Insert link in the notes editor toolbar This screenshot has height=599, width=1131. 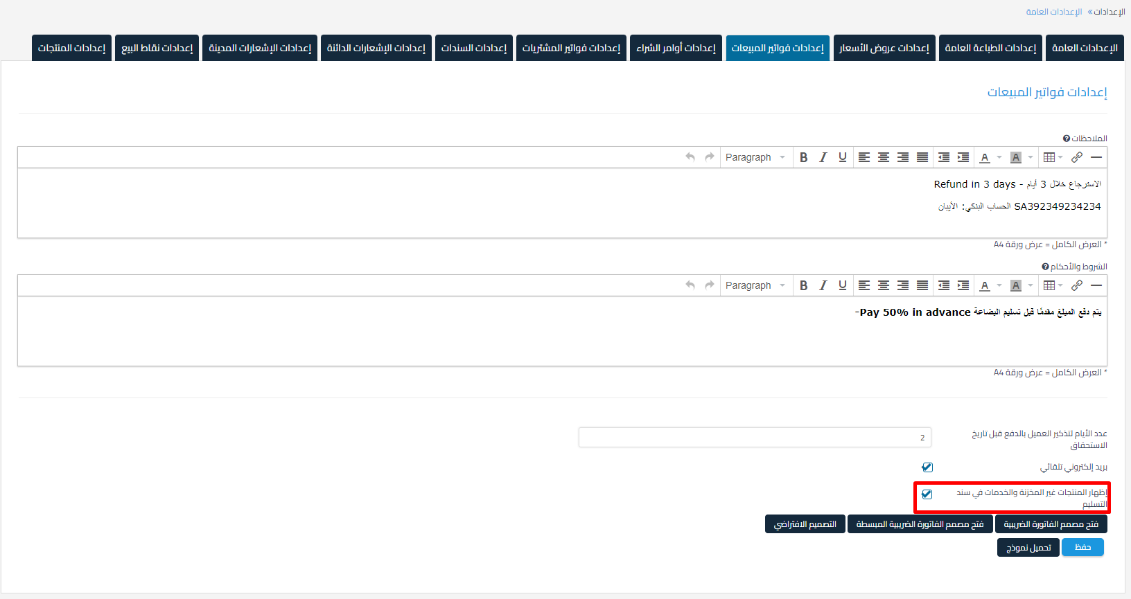1076,157
